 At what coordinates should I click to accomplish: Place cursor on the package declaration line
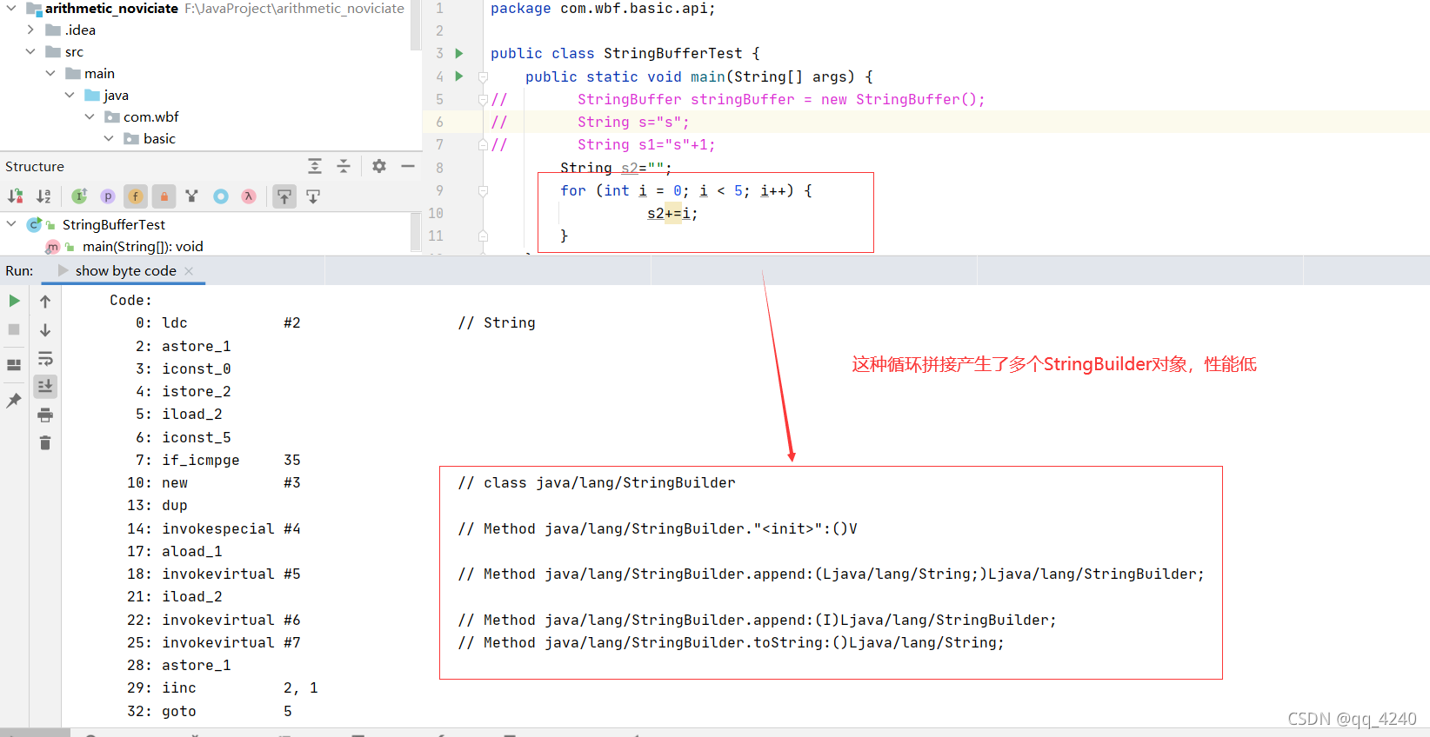pyautogui.click(x=603, y=9)
